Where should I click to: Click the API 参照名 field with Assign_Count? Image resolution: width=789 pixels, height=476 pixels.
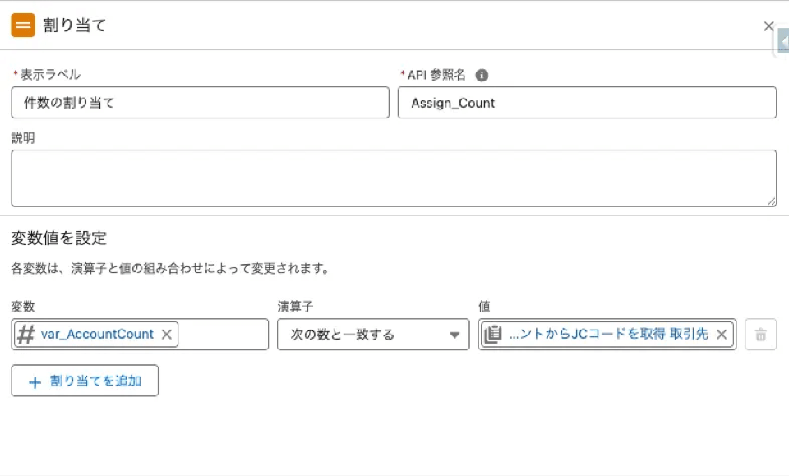click(587, 103)
